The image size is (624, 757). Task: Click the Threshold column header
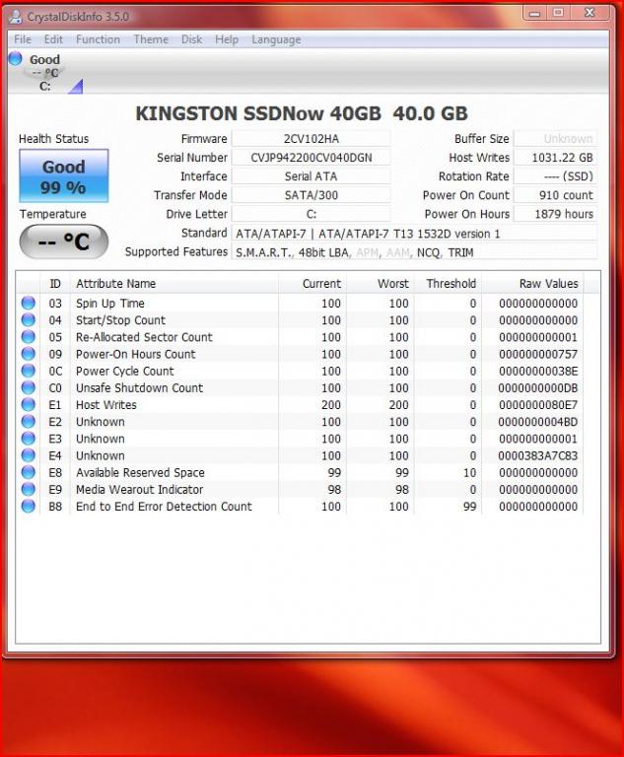[x=448, y=284]
